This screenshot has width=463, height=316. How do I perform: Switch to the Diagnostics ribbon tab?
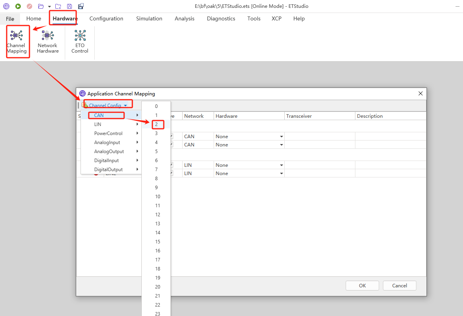tap(221, 18)
